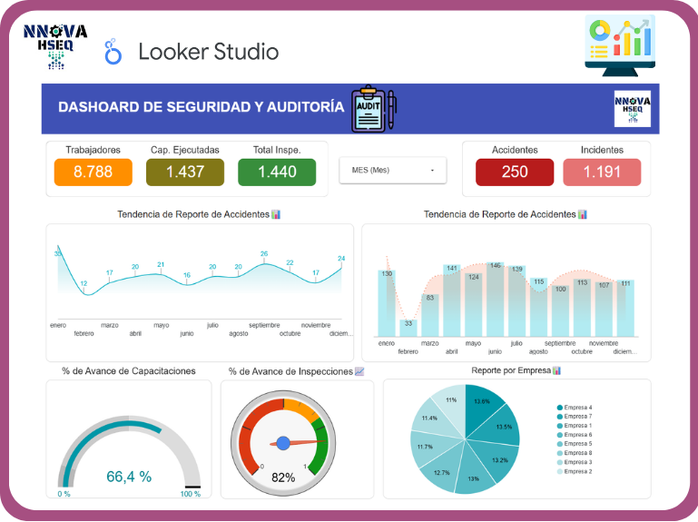The height and width of the screenshot is (522, 698).
Task: Click the chart icon next to Reporte por Empresa
Action: [x=556, y=370]
